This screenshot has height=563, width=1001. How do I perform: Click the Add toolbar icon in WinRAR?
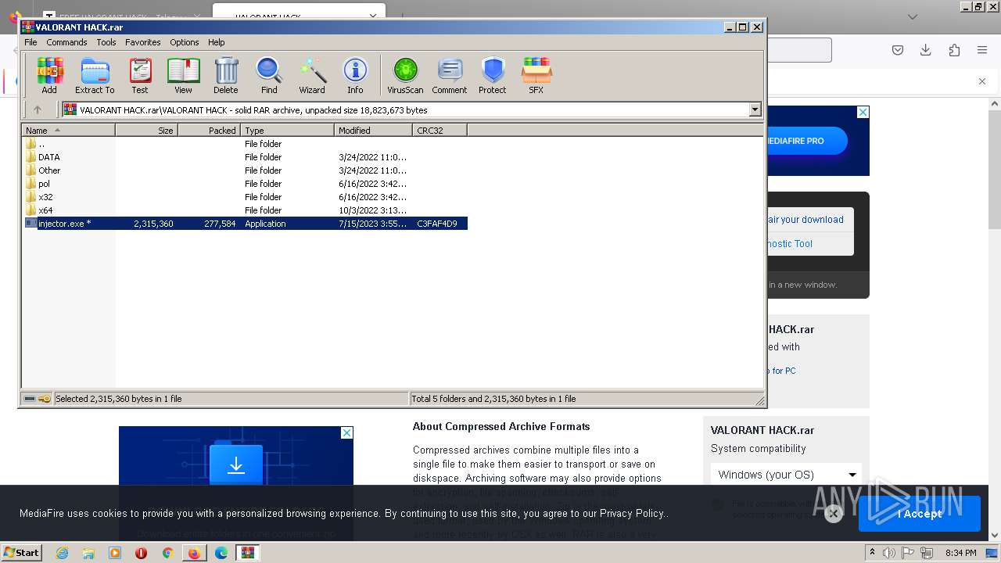click(x=49, y=76)
